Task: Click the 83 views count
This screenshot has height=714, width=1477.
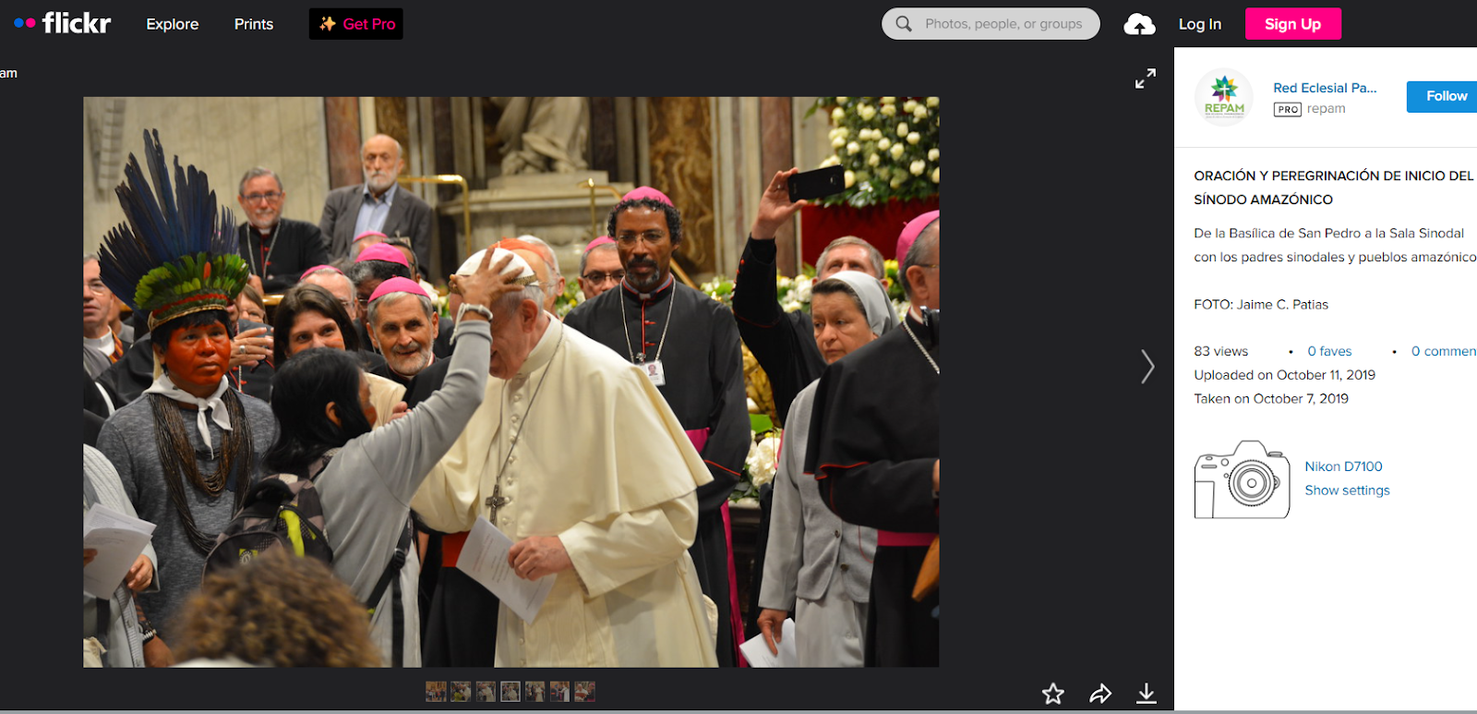Action: tap(1220, 351)
